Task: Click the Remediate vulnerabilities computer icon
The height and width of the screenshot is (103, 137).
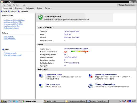Action: point(91,76)
